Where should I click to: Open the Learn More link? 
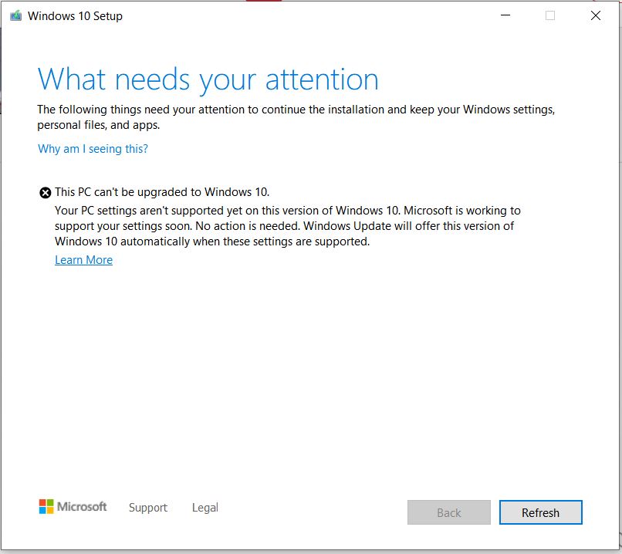[x=83, y=260]
